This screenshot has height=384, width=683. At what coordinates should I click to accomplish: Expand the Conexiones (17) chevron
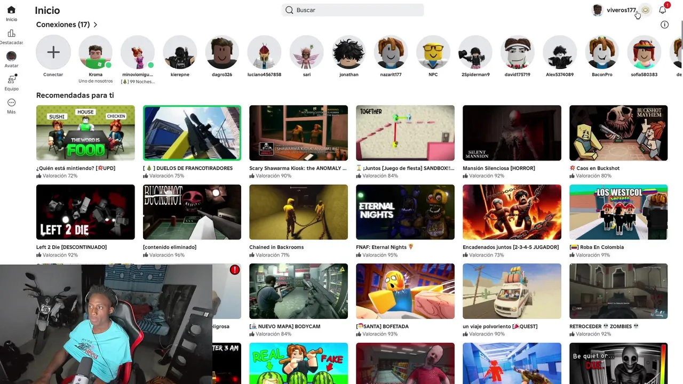pyautogui.click(x=96, y=25)
